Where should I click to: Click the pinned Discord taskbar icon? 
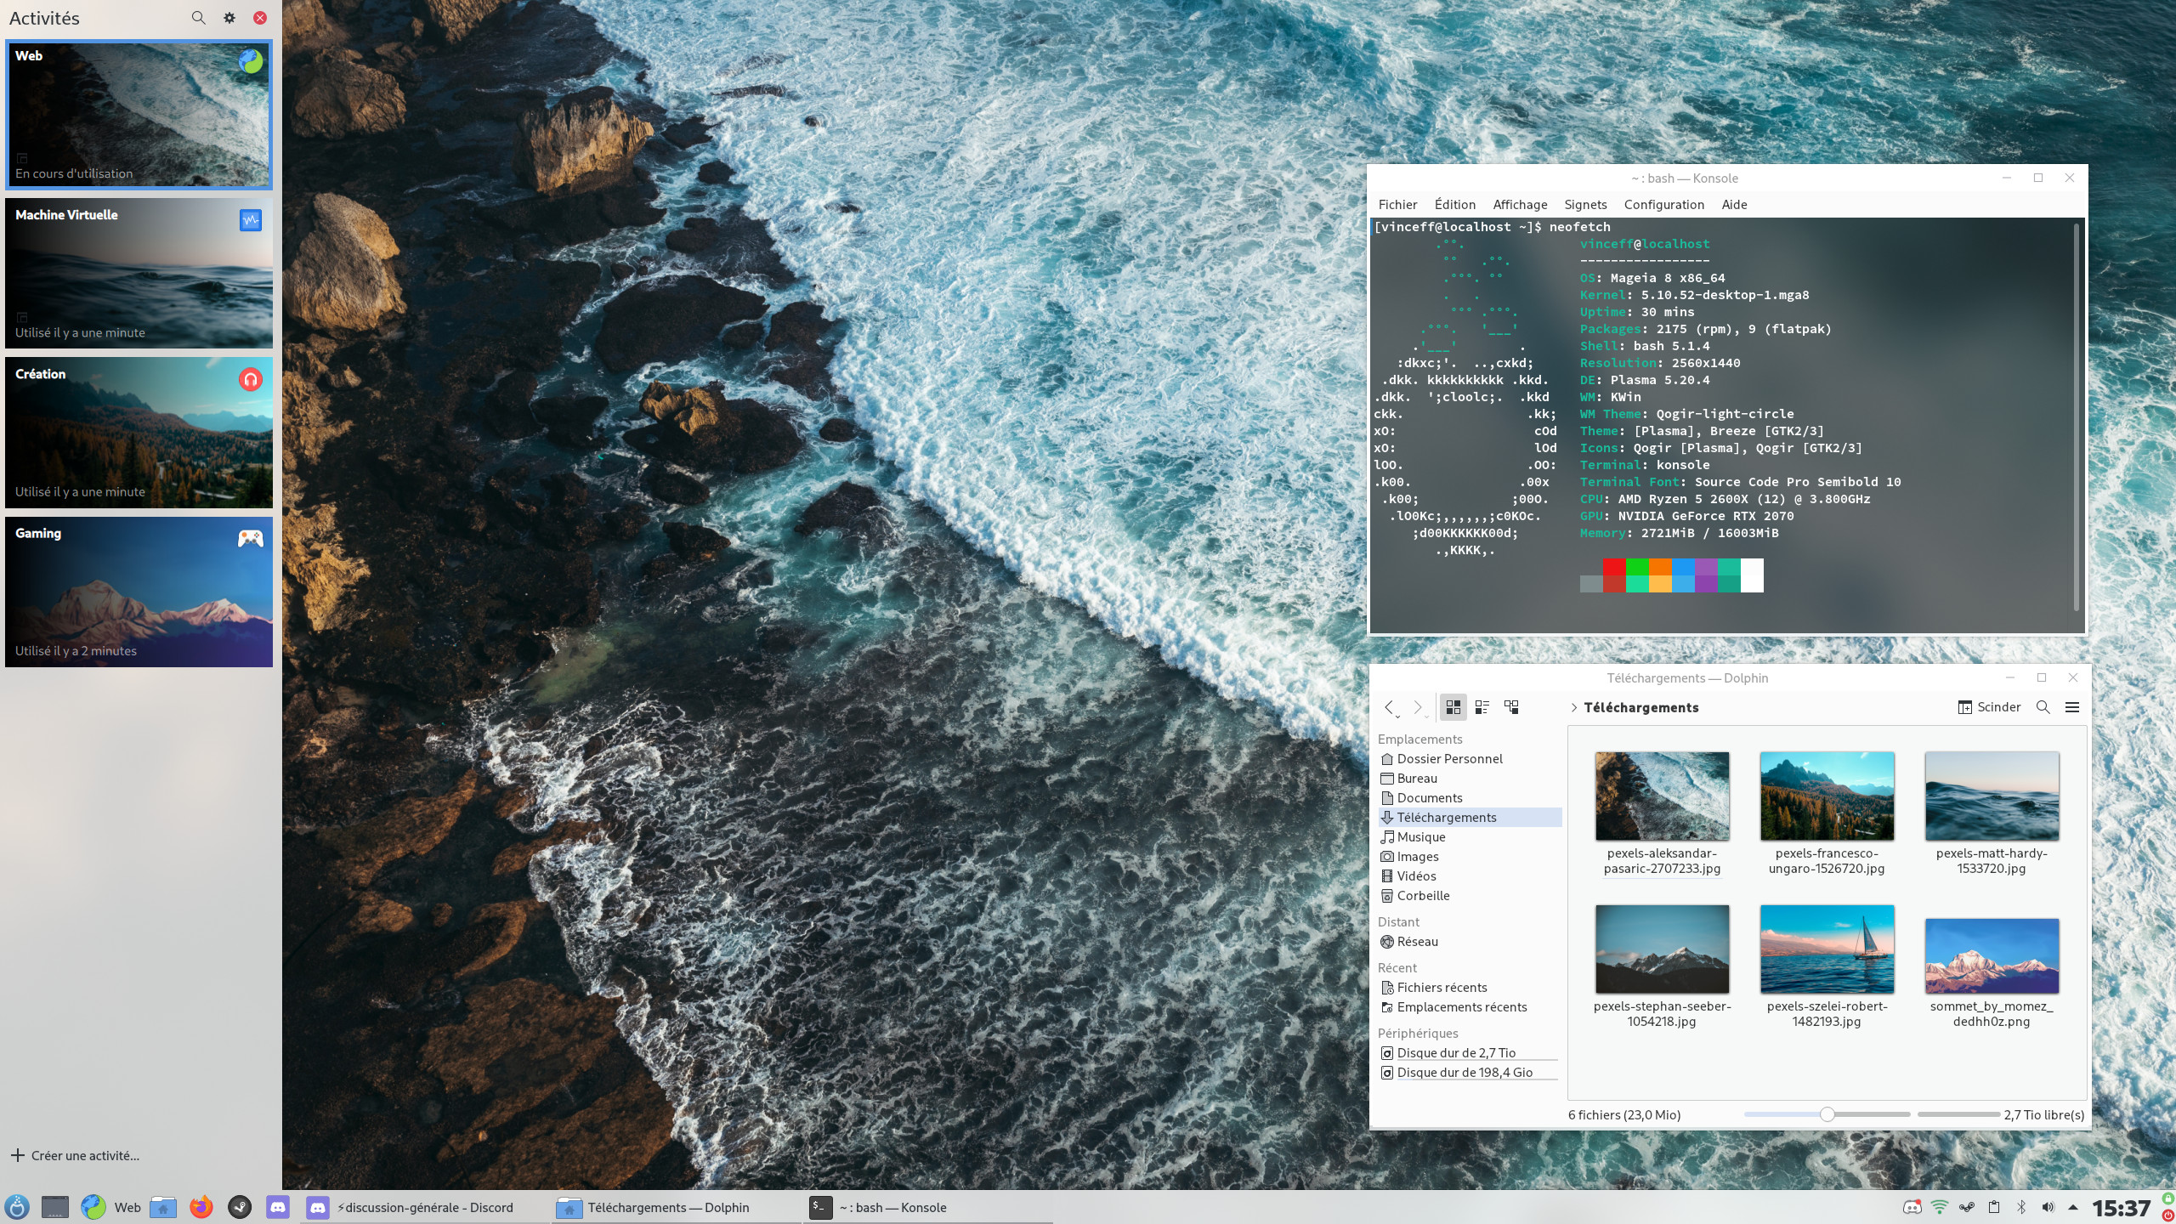point(278,1207)
